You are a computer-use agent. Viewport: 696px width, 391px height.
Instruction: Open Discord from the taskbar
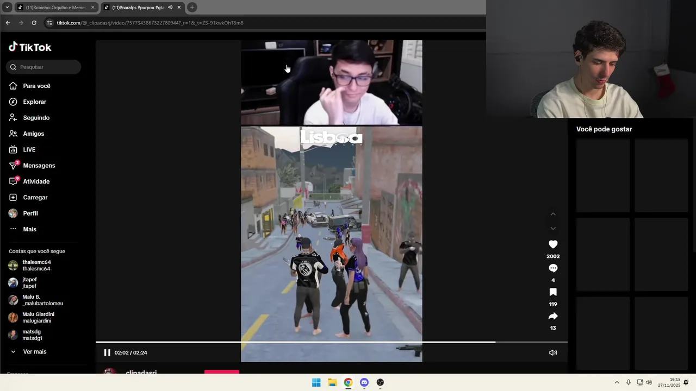pyautogui.click(x=364, y=382)
